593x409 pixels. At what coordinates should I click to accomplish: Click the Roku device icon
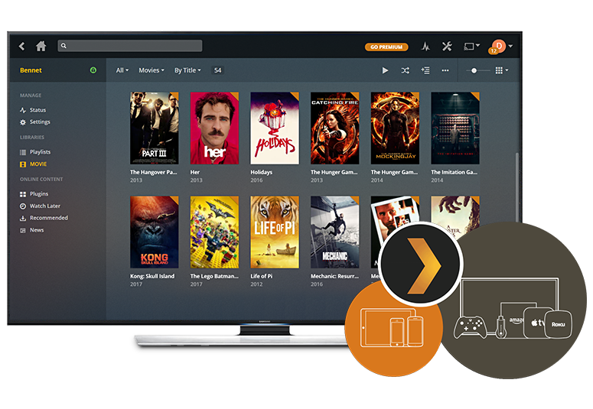pos(558,324)
